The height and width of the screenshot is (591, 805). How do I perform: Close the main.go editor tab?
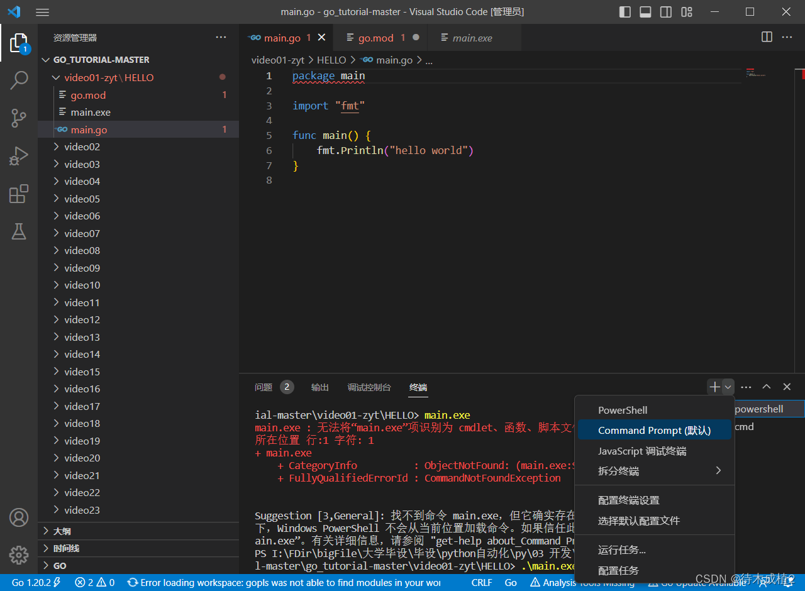tap(321, 38)
